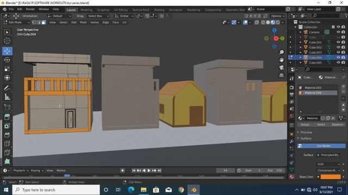Open File Explorer from the taskbar
The width and height of the screenshot is (348, 195).
pyautogui.click(x=144, y=190)
